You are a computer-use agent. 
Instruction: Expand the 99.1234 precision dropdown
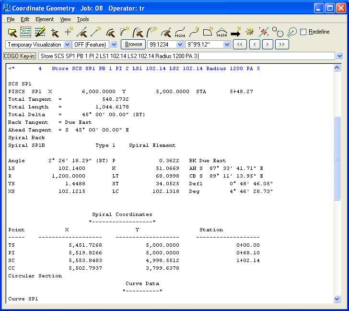point(180,45)
